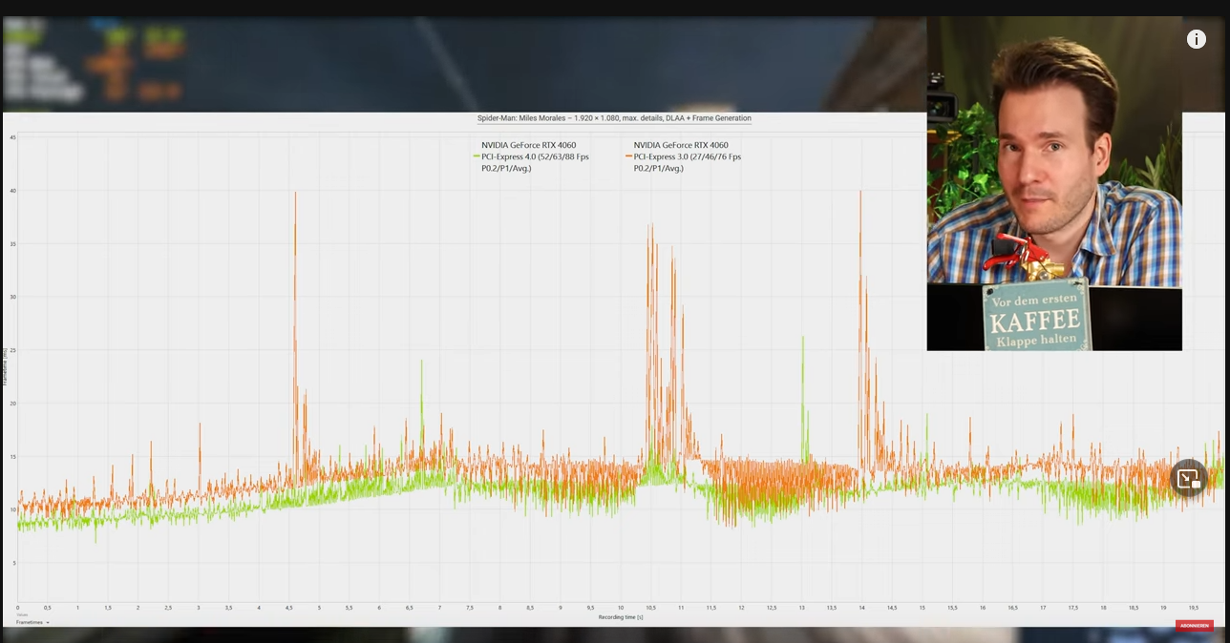
Task: Select the chart title Spider-Man: Miles Morales
Action: coord(614,118)
